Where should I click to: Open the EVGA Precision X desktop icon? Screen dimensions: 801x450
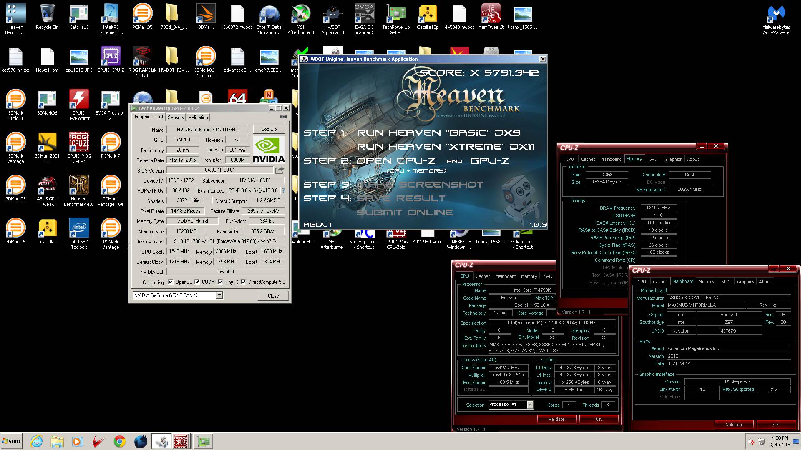point(111,105)
